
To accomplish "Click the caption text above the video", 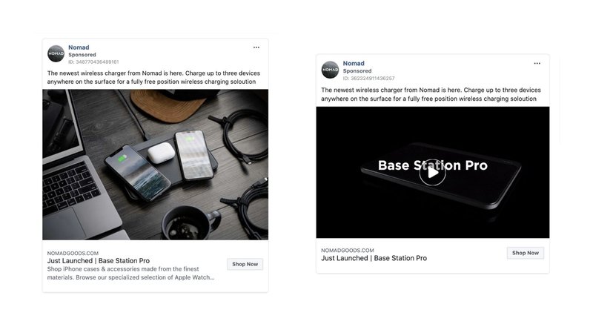I will click(429, 94).
